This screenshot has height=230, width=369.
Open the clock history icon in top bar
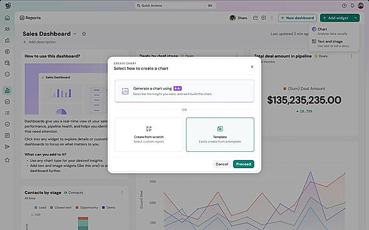pyautogui.click(x=344, y=6)
